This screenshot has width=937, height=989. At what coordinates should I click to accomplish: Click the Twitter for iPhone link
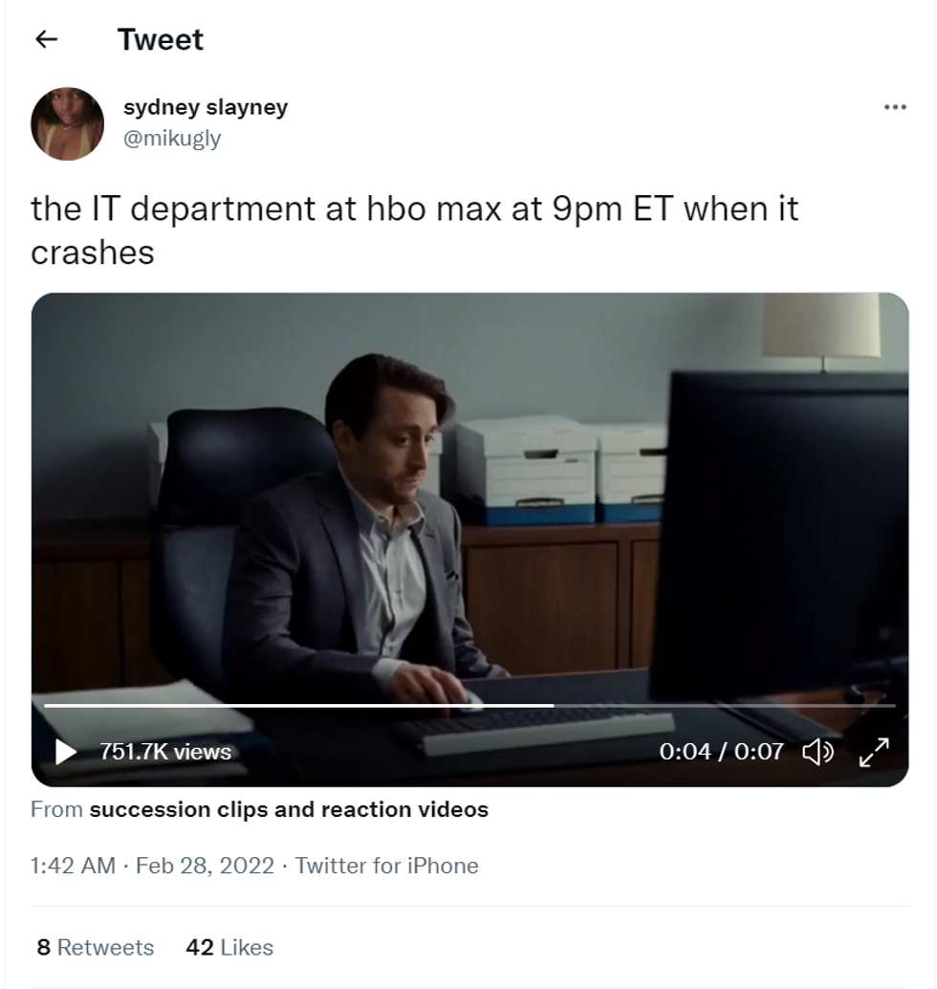386,866
